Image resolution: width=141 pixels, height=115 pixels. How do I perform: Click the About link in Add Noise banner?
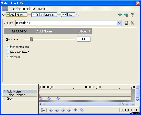click(x=83, y=31)
